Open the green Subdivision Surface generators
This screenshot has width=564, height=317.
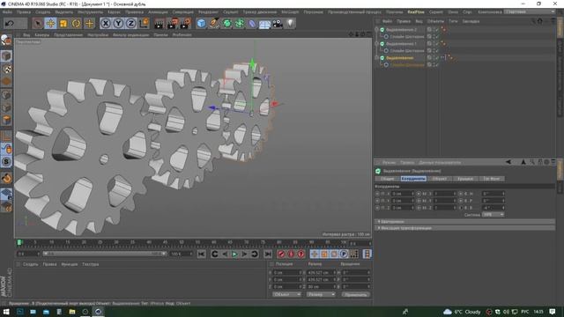pos(227,24)
